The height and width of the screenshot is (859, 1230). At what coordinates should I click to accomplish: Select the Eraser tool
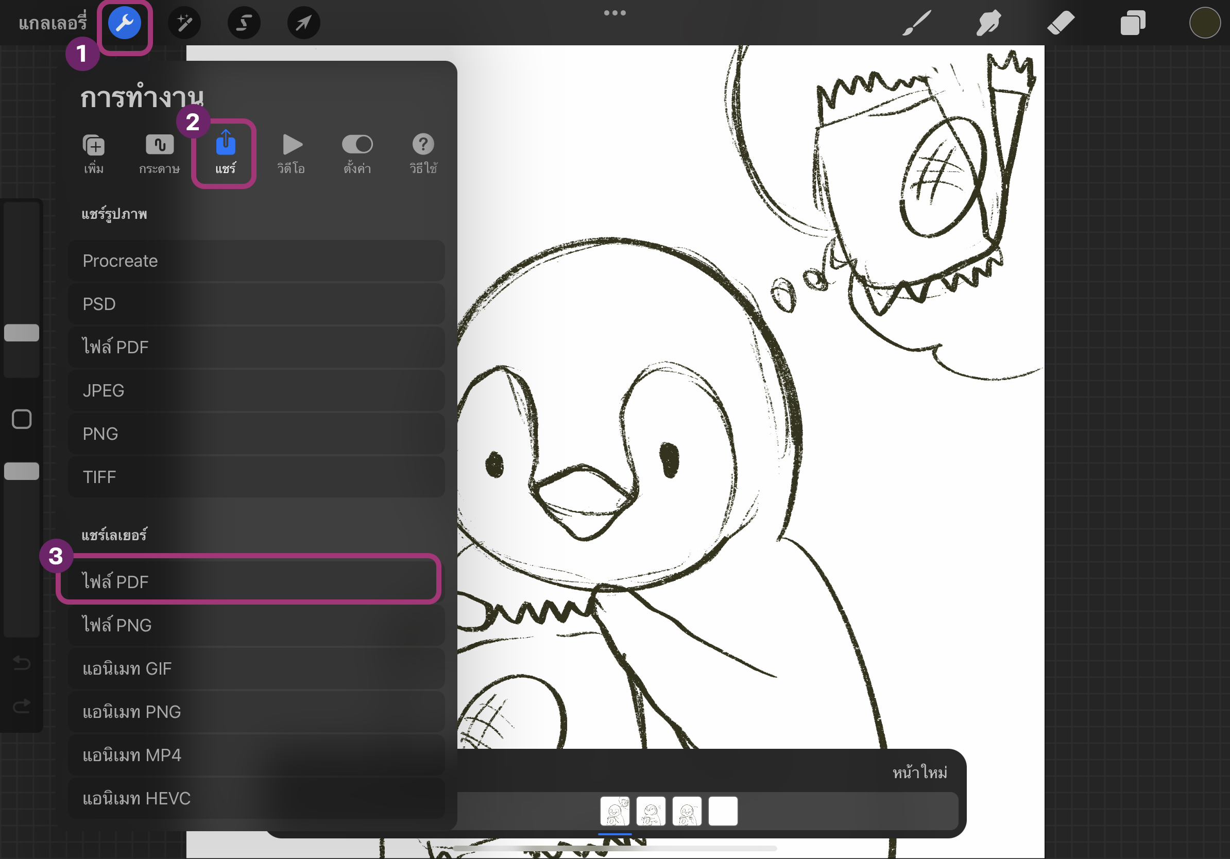1060,23
